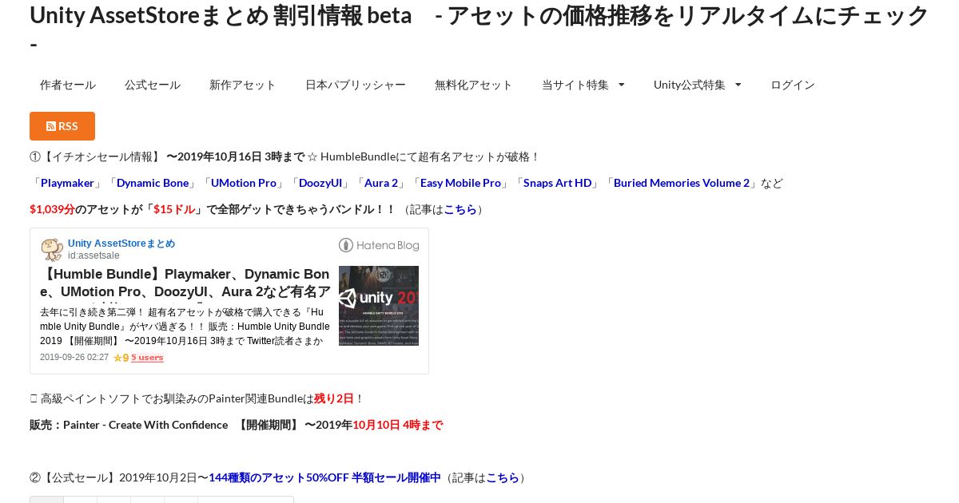Click こちら link in 公式セール line
The height and width of the screenshot is (503, 959).
tap(503, 477)
